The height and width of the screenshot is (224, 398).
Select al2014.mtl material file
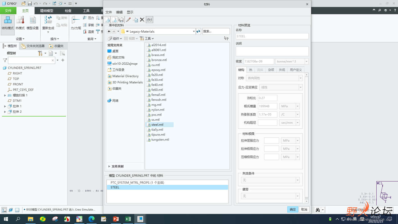[159, 45]
